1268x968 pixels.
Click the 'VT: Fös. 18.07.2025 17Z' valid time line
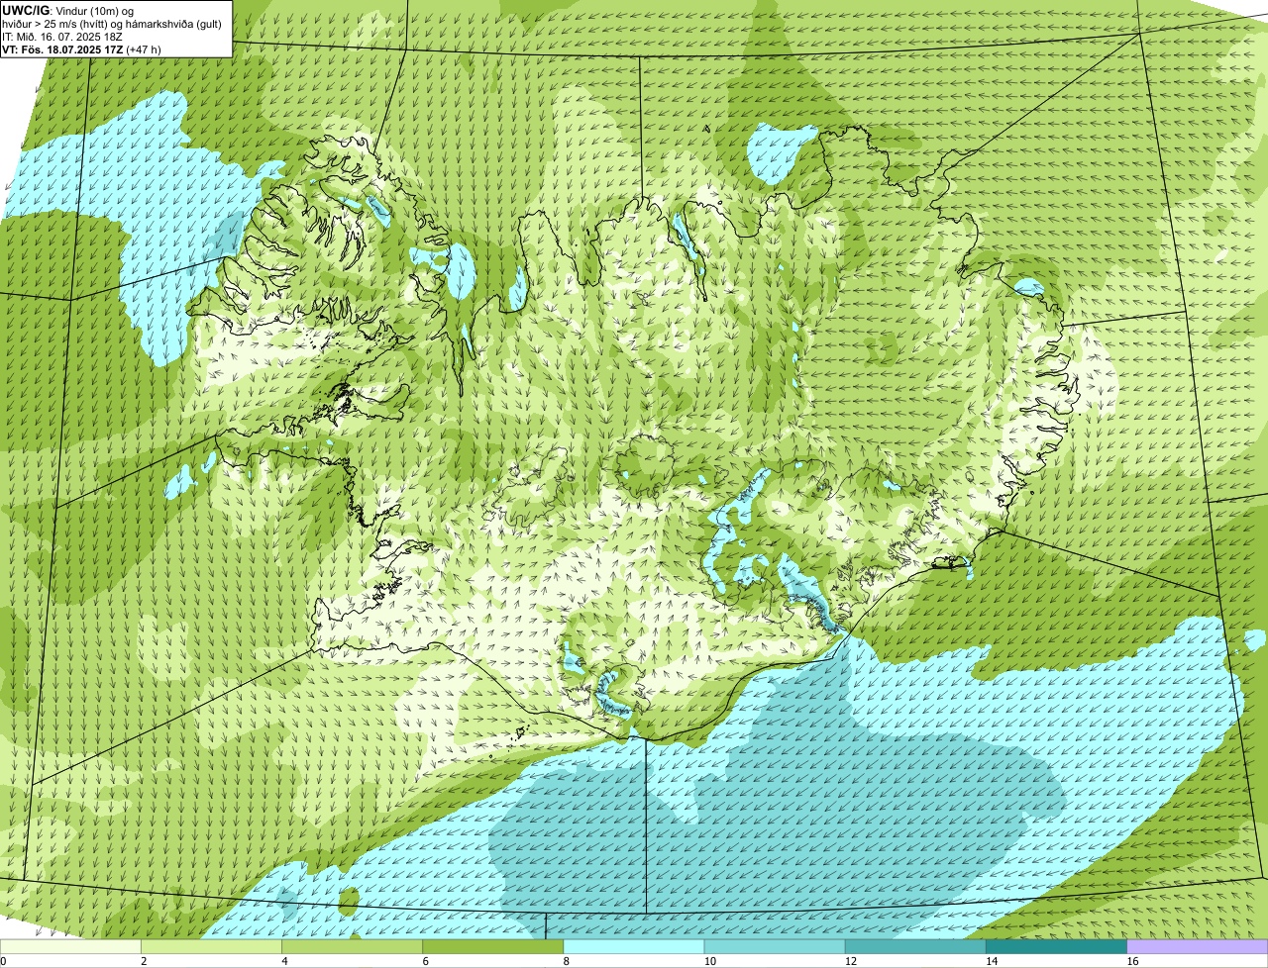pyautogui.click(x=81, y=48)
